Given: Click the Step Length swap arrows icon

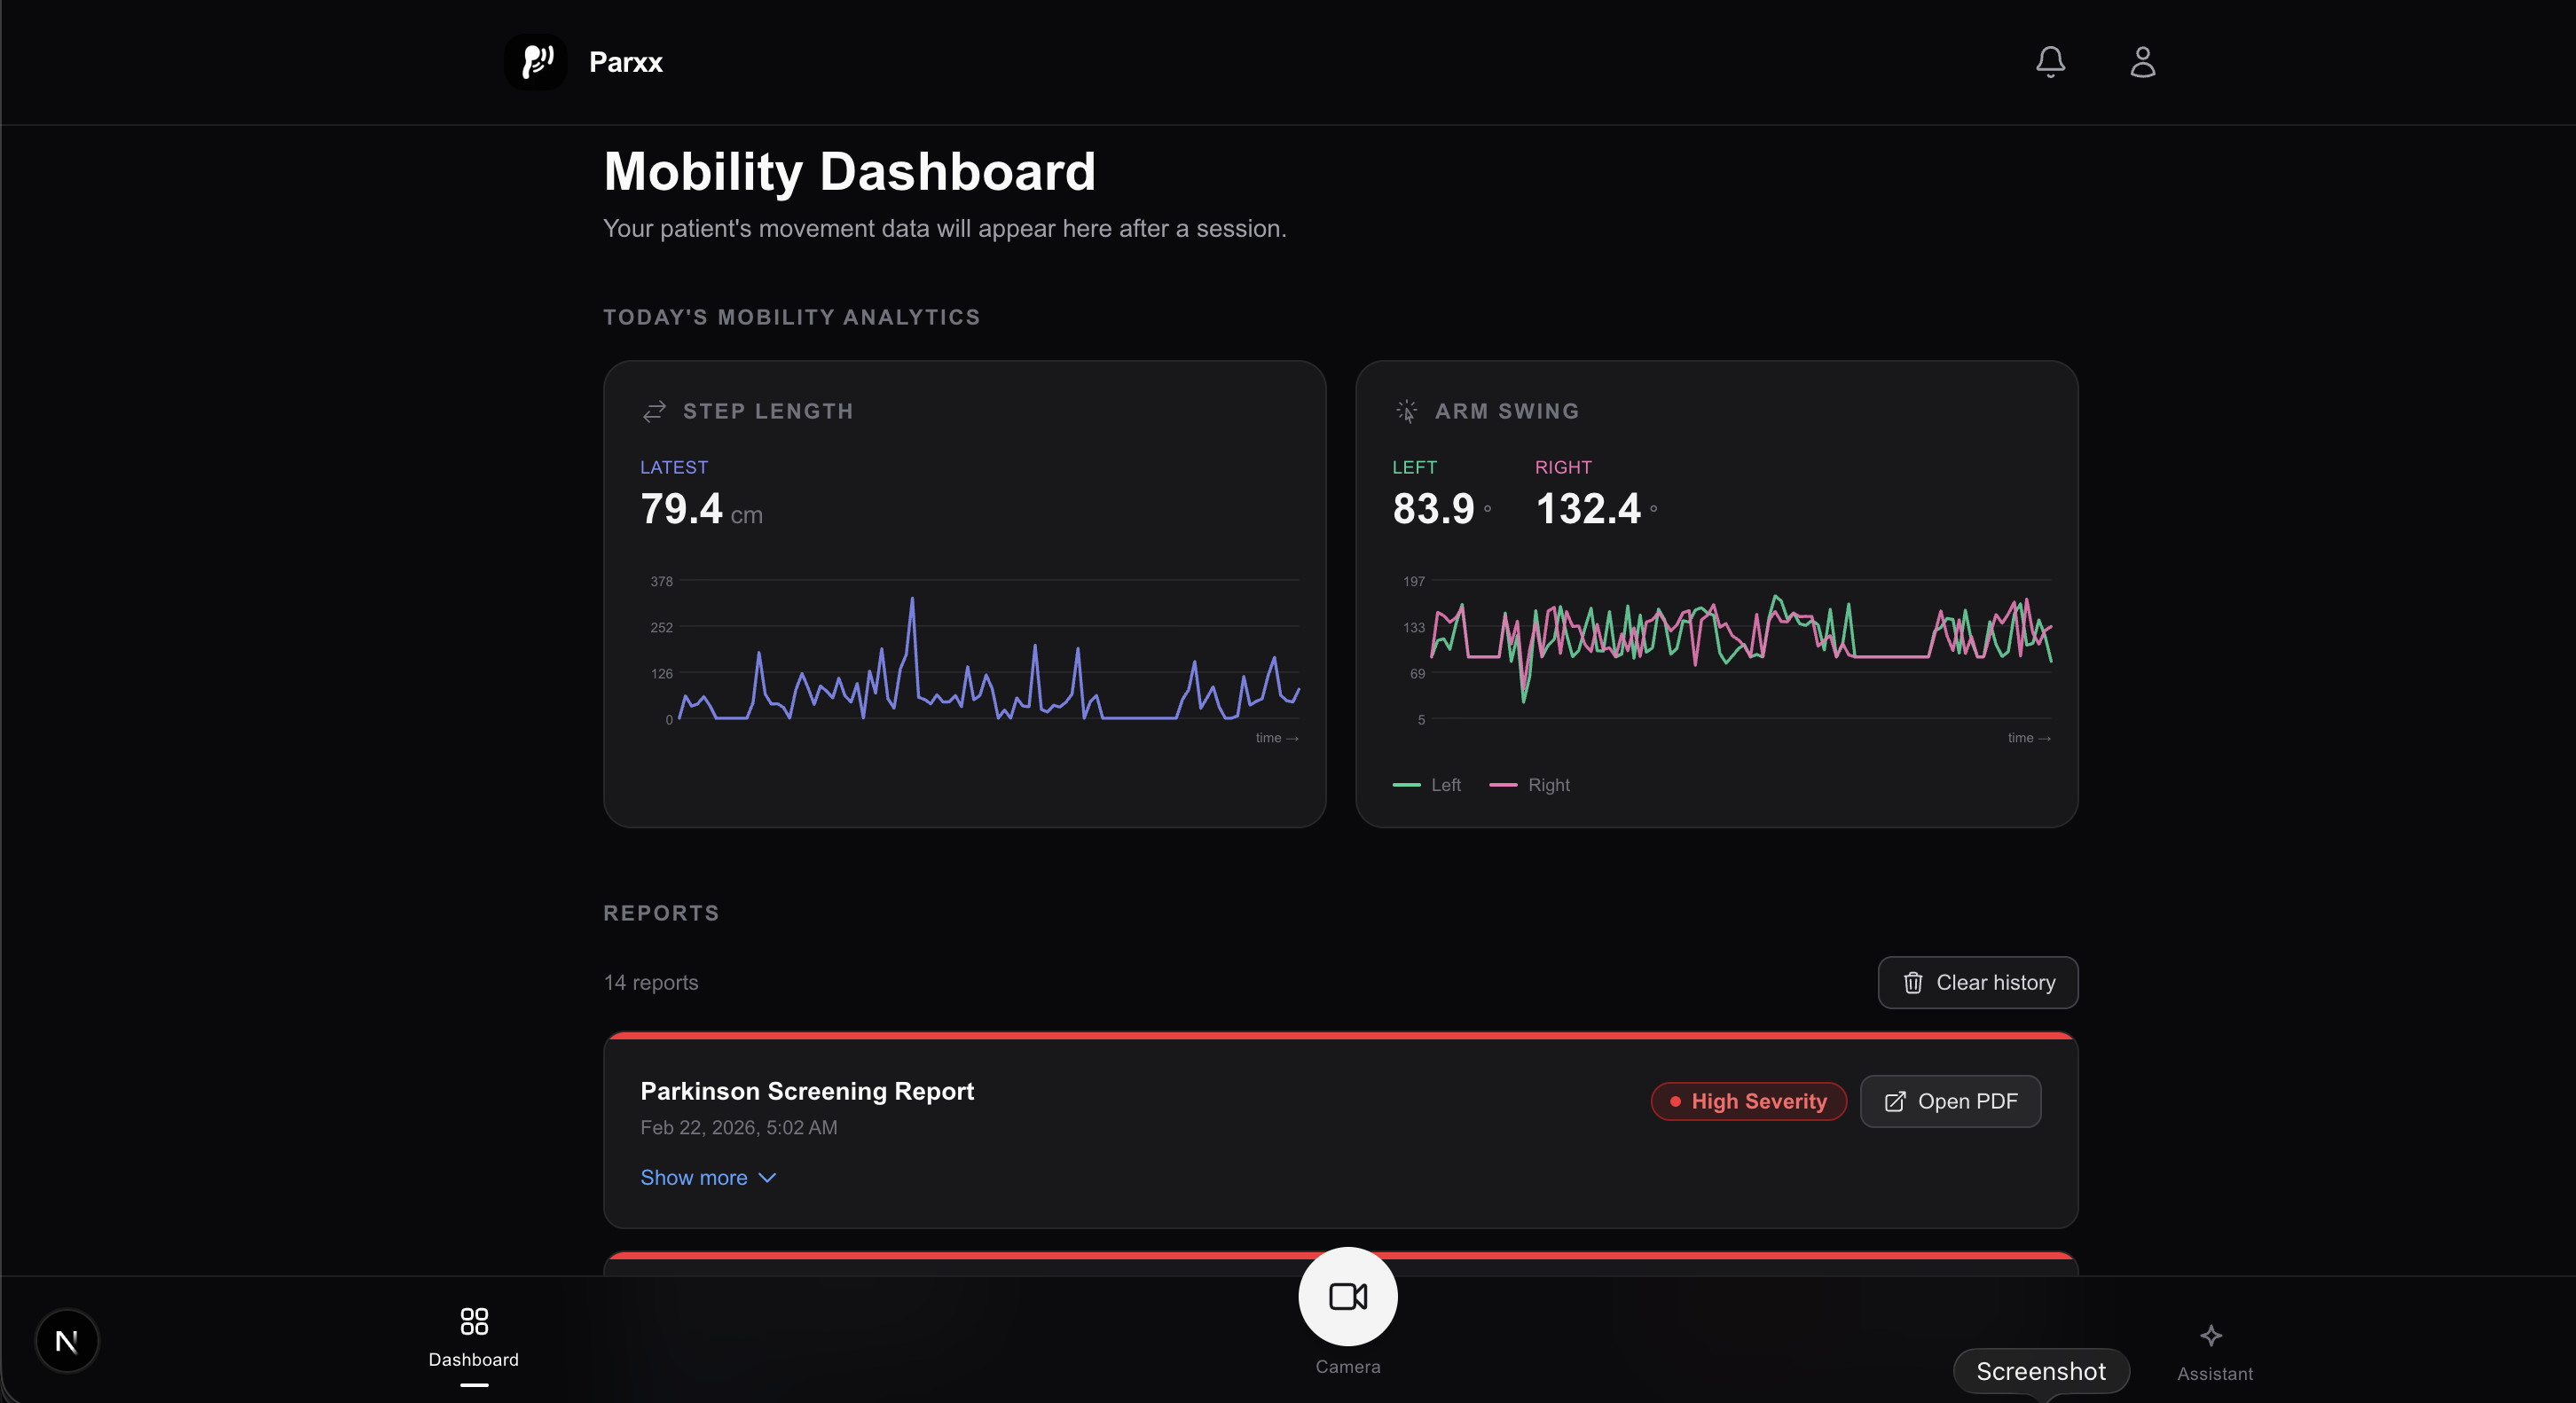Looking at the screenshot, I should [x=654, y=411].
